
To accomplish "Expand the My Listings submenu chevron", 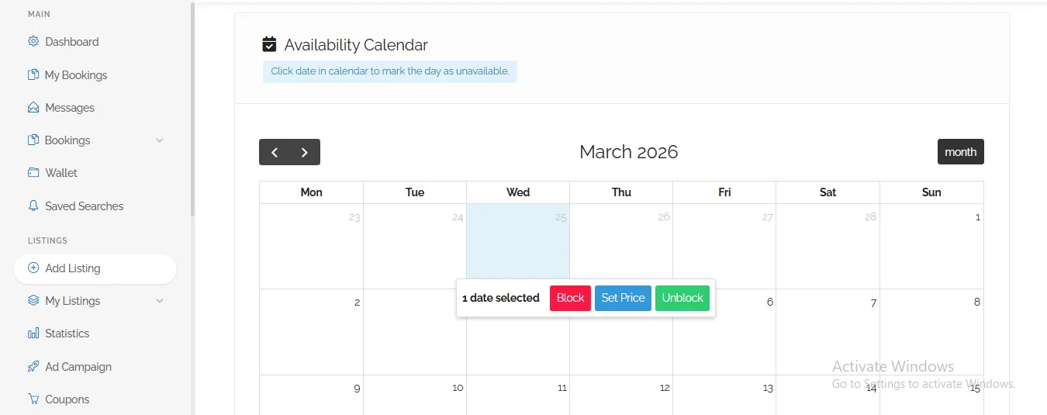I will coord(160,301).
